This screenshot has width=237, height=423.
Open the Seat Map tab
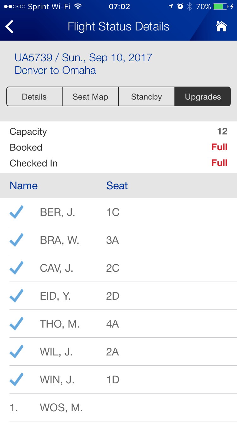[x=90, y=97]
